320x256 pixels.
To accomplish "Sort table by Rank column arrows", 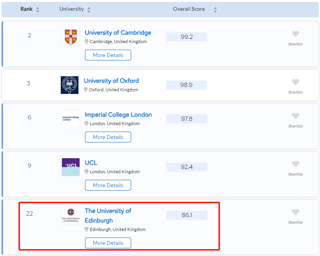I will coord(38,10).
